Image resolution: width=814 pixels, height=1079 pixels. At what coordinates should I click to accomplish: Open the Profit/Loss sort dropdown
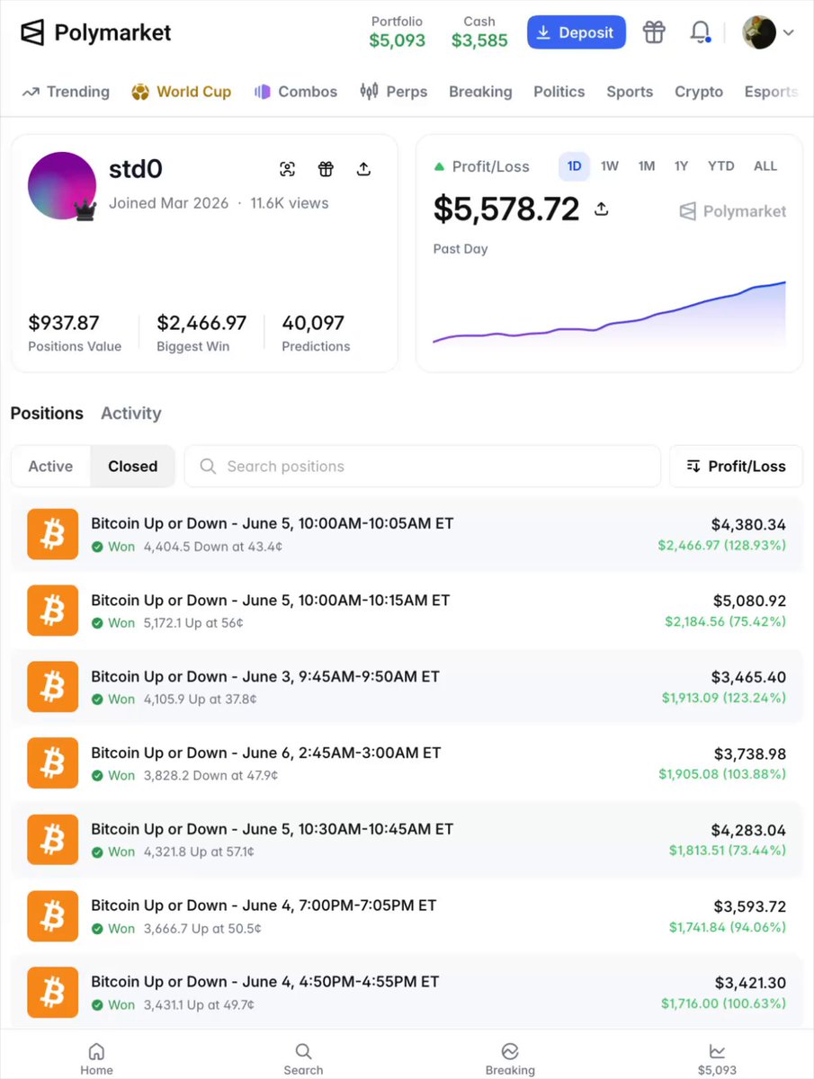point(736,467)
